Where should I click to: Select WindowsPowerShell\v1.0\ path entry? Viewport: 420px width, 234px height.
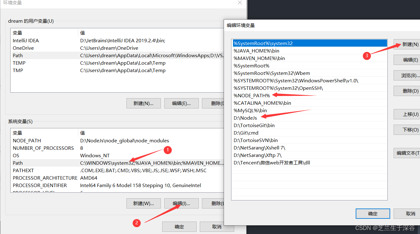point(310,80)
